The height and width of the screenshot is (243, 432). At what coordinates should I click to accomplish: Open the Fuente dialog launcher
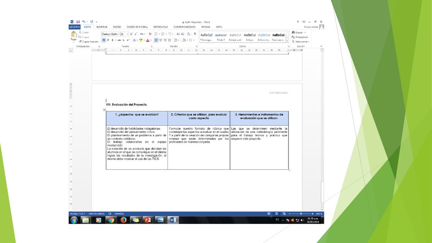pyautogui.click(x=151, y=46)
